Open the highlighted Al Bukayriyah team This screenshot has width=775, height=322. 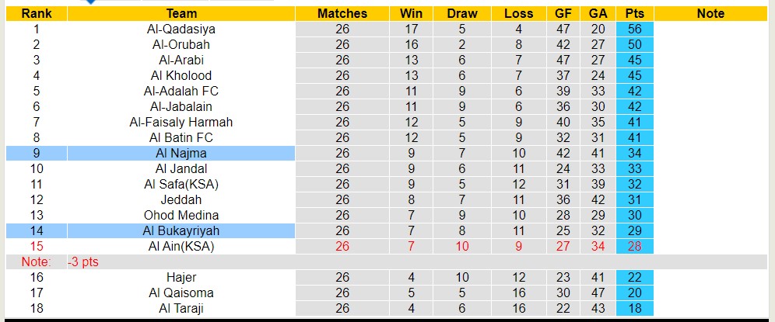click(181, 230)
